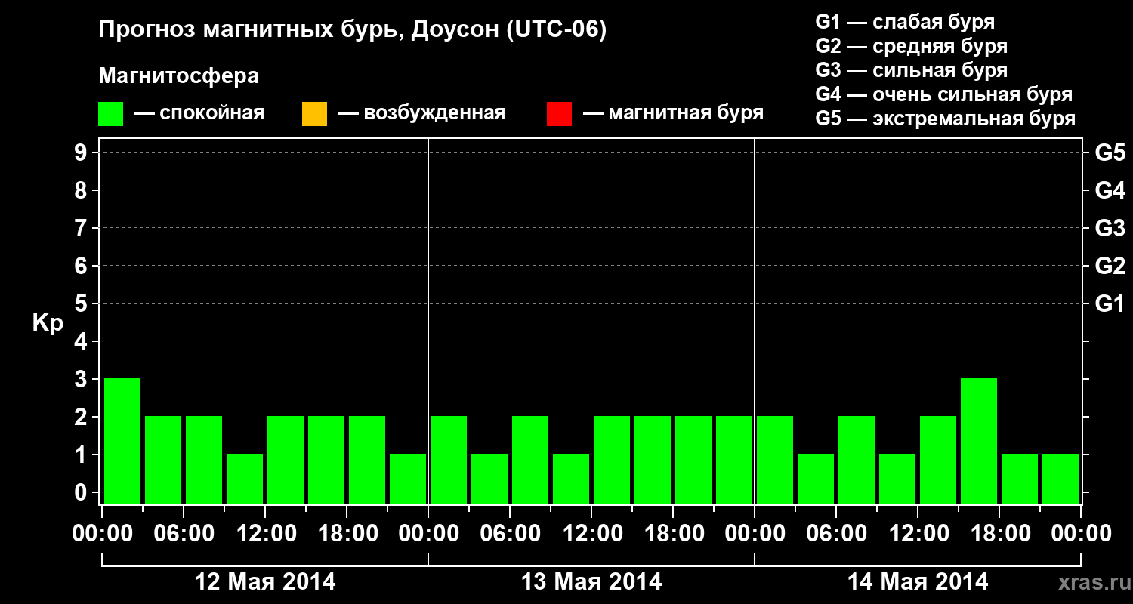
Task: Click the 'G3' label on the right axis
Action: click(1110, 228)
